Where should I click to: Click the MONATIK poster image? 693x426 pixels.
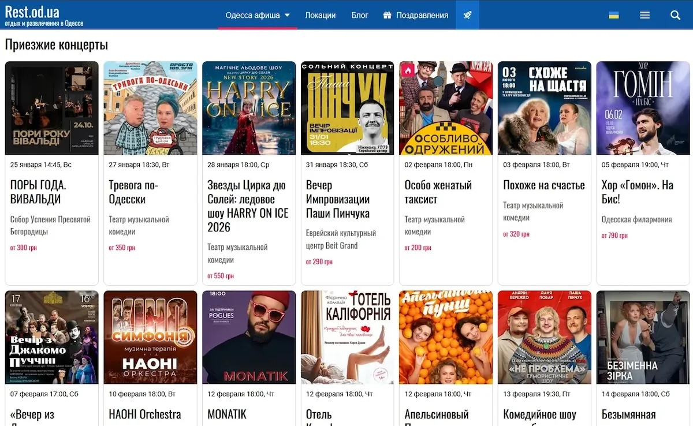tap(249, 337)
